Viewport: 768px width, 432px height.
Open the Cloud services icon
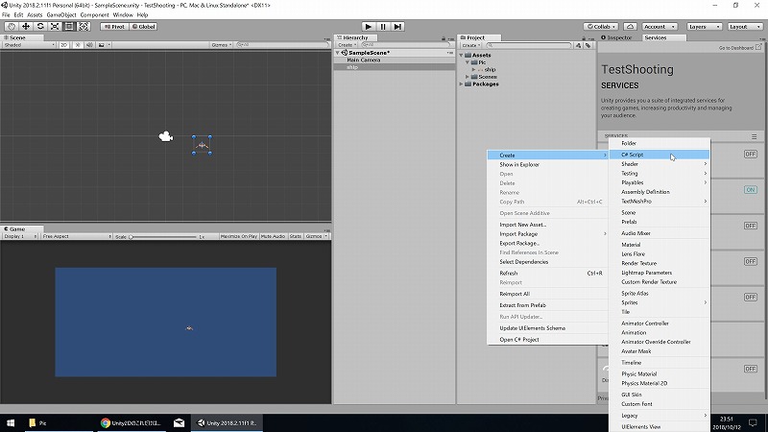coord(630,27)
